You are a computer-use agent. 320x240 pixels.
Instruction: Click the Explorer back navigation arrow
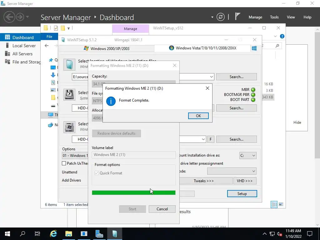click(x=47, y=46)
